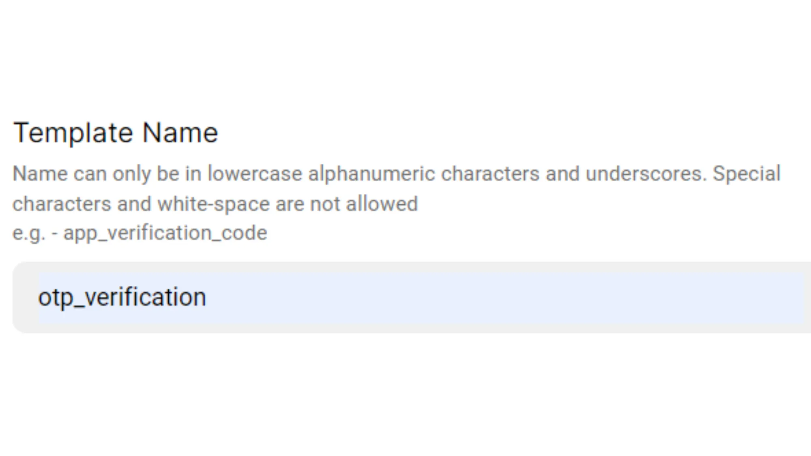Click the Template Name heading
Viewport: 811px width, 456px height.
click(x=115, y=132)
